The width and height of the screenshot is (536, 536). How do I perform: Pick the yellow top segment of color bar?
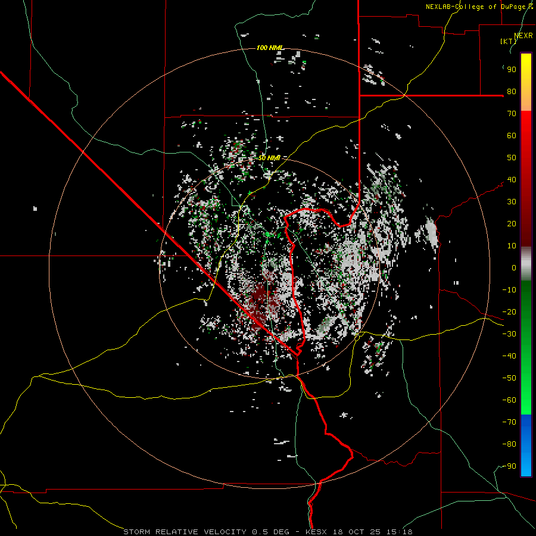coord(526,82)
